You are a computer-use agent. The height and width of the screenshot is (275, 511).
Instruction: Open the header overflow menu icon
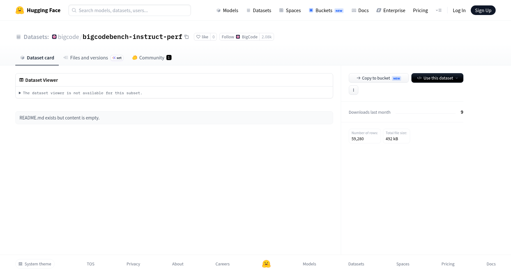(x=439, y=10)
